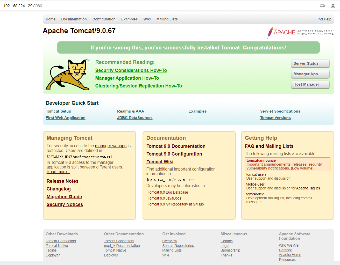The image size is (340, 265).
Task: Open the Server Status button
Action: (310, 63)
